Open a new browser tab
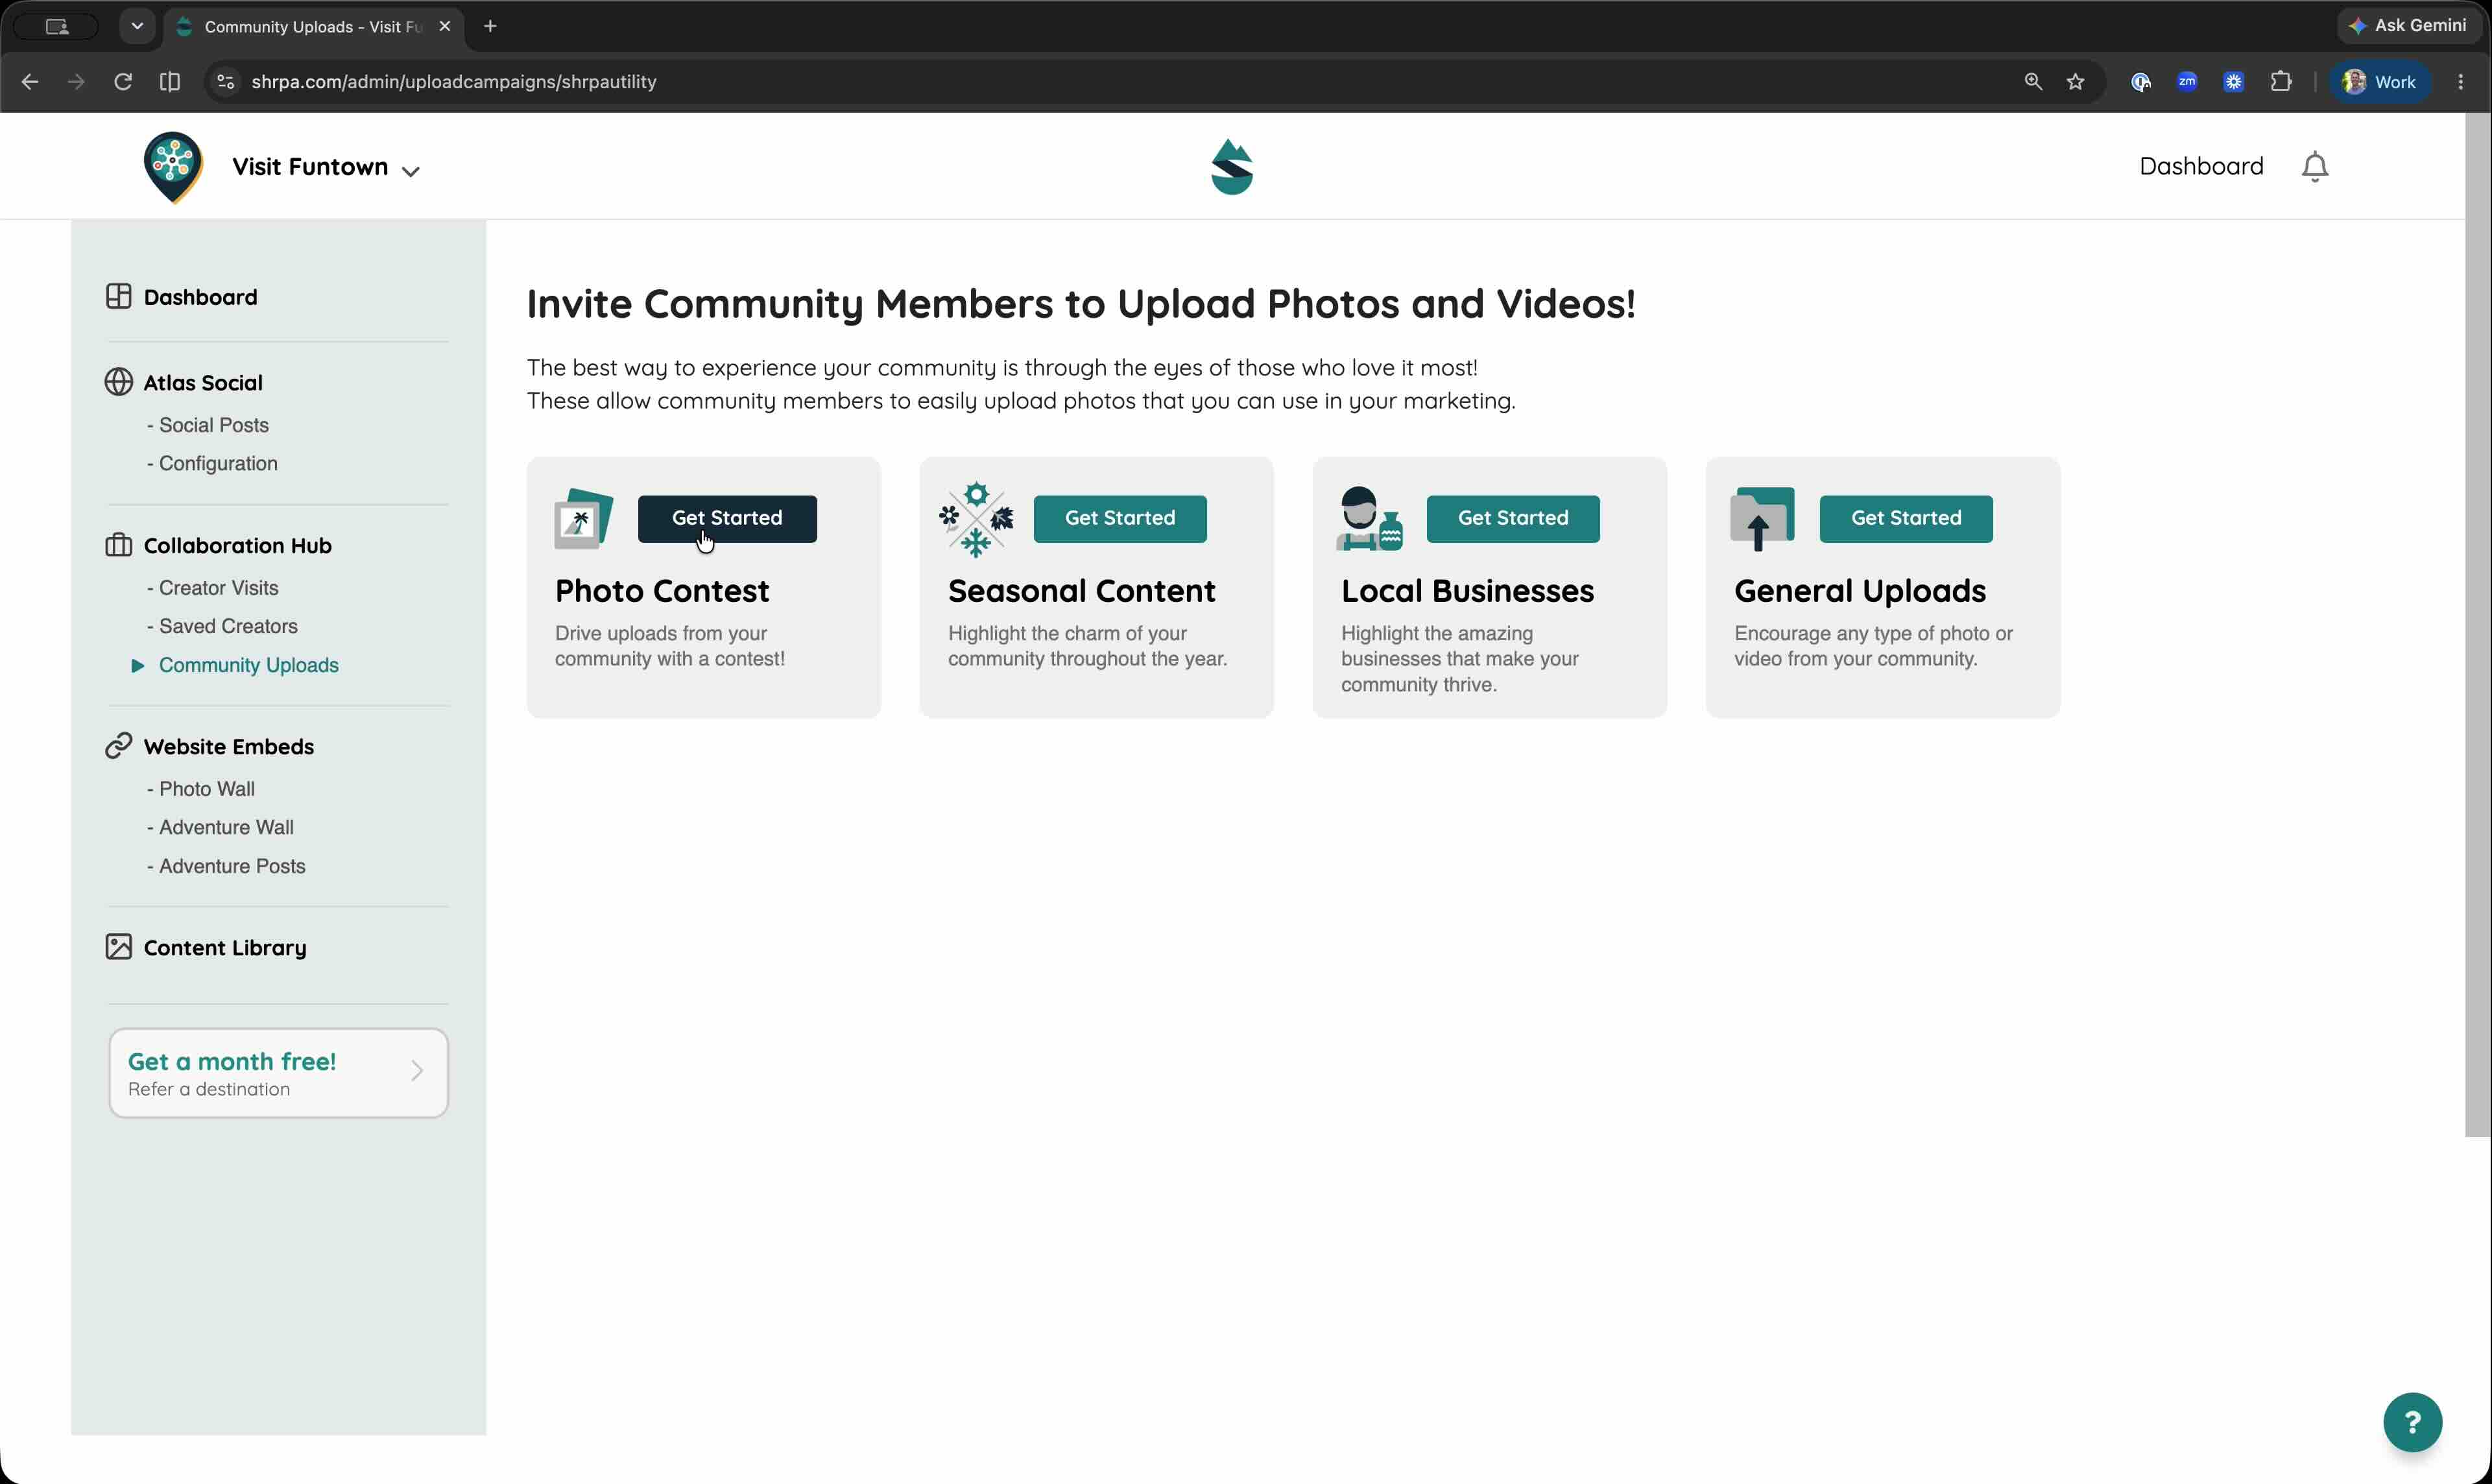The width and height of the screenshot is (2492, 1484). [490, 26]
